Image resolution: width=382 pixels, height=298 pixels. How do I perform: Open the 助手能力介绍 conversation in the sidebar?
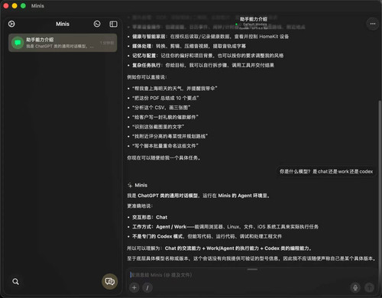point(63,43)
